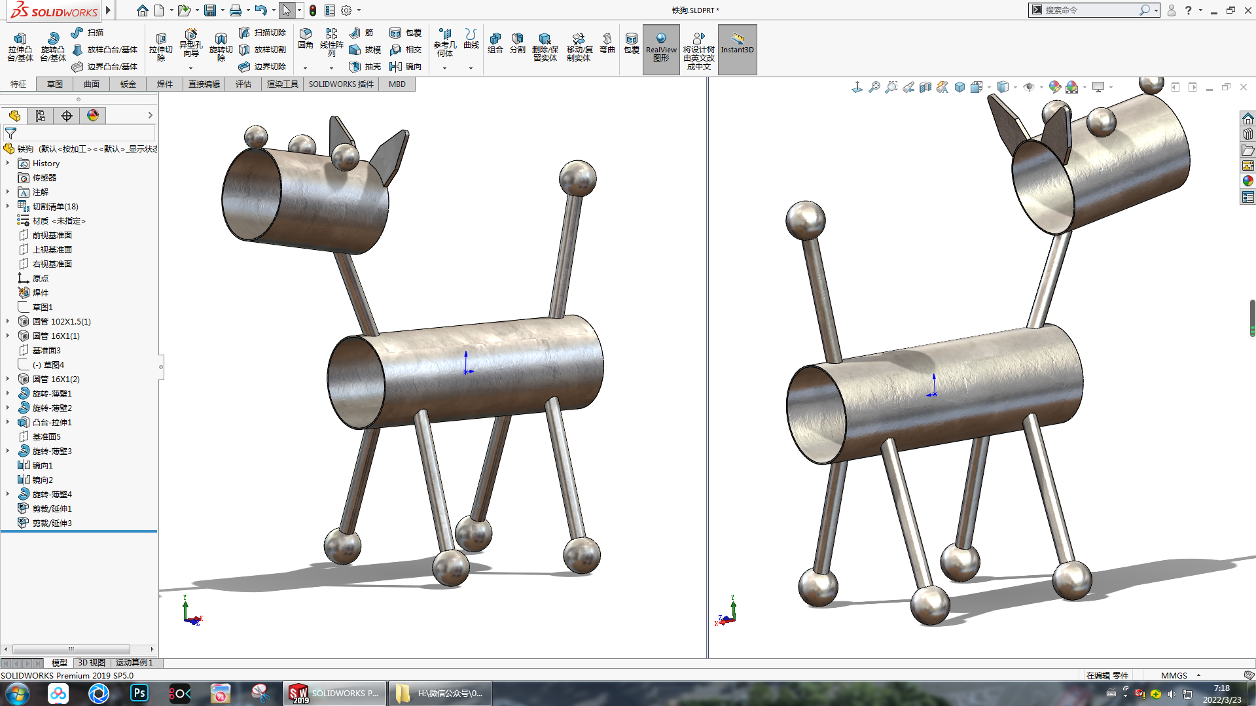
Task: Expand the 凸台-拉伸1 feature node
Action: pos(8,423)
